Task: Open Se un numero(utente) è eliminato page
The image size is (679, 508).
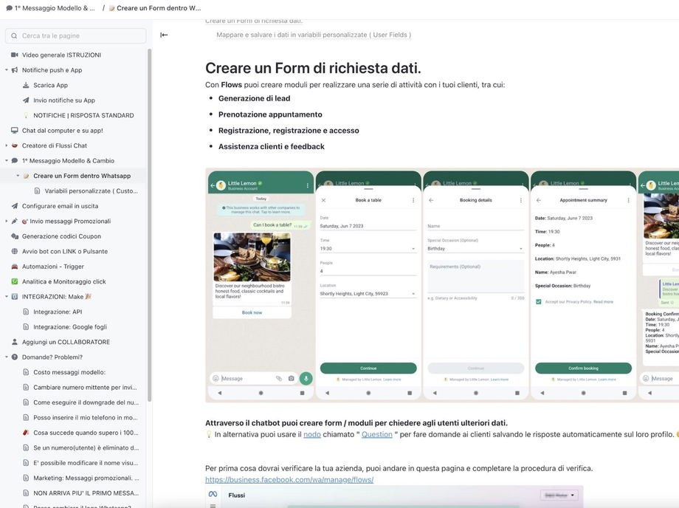Action: click(86, 447)
